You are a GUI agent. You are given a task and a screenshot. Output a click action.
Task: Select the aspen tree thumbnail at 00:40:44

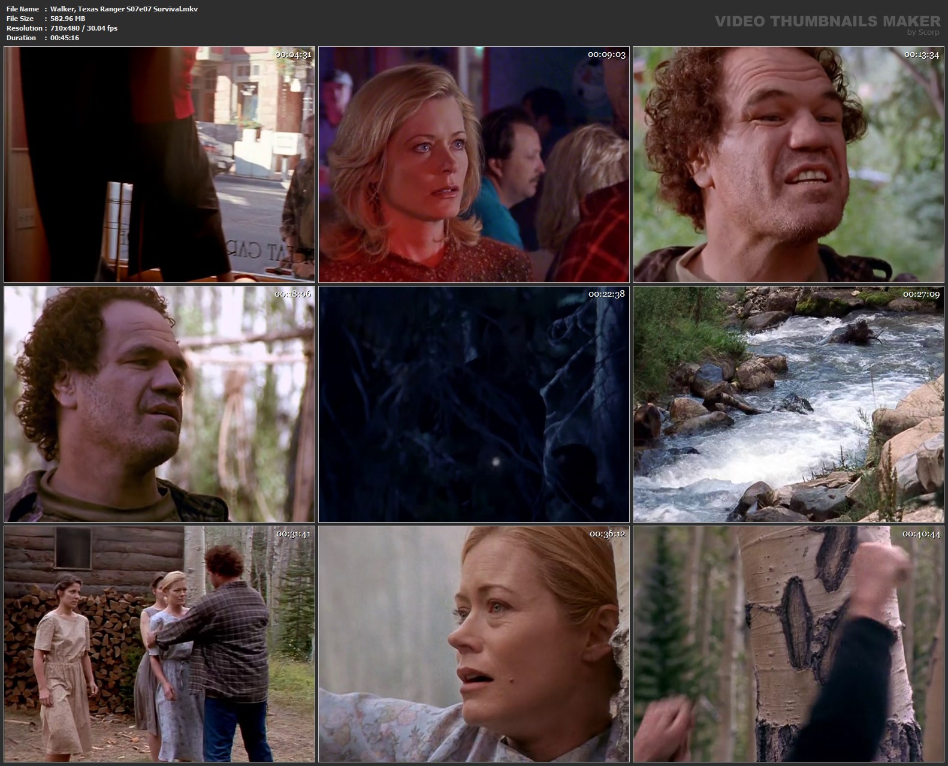[789, 644]
